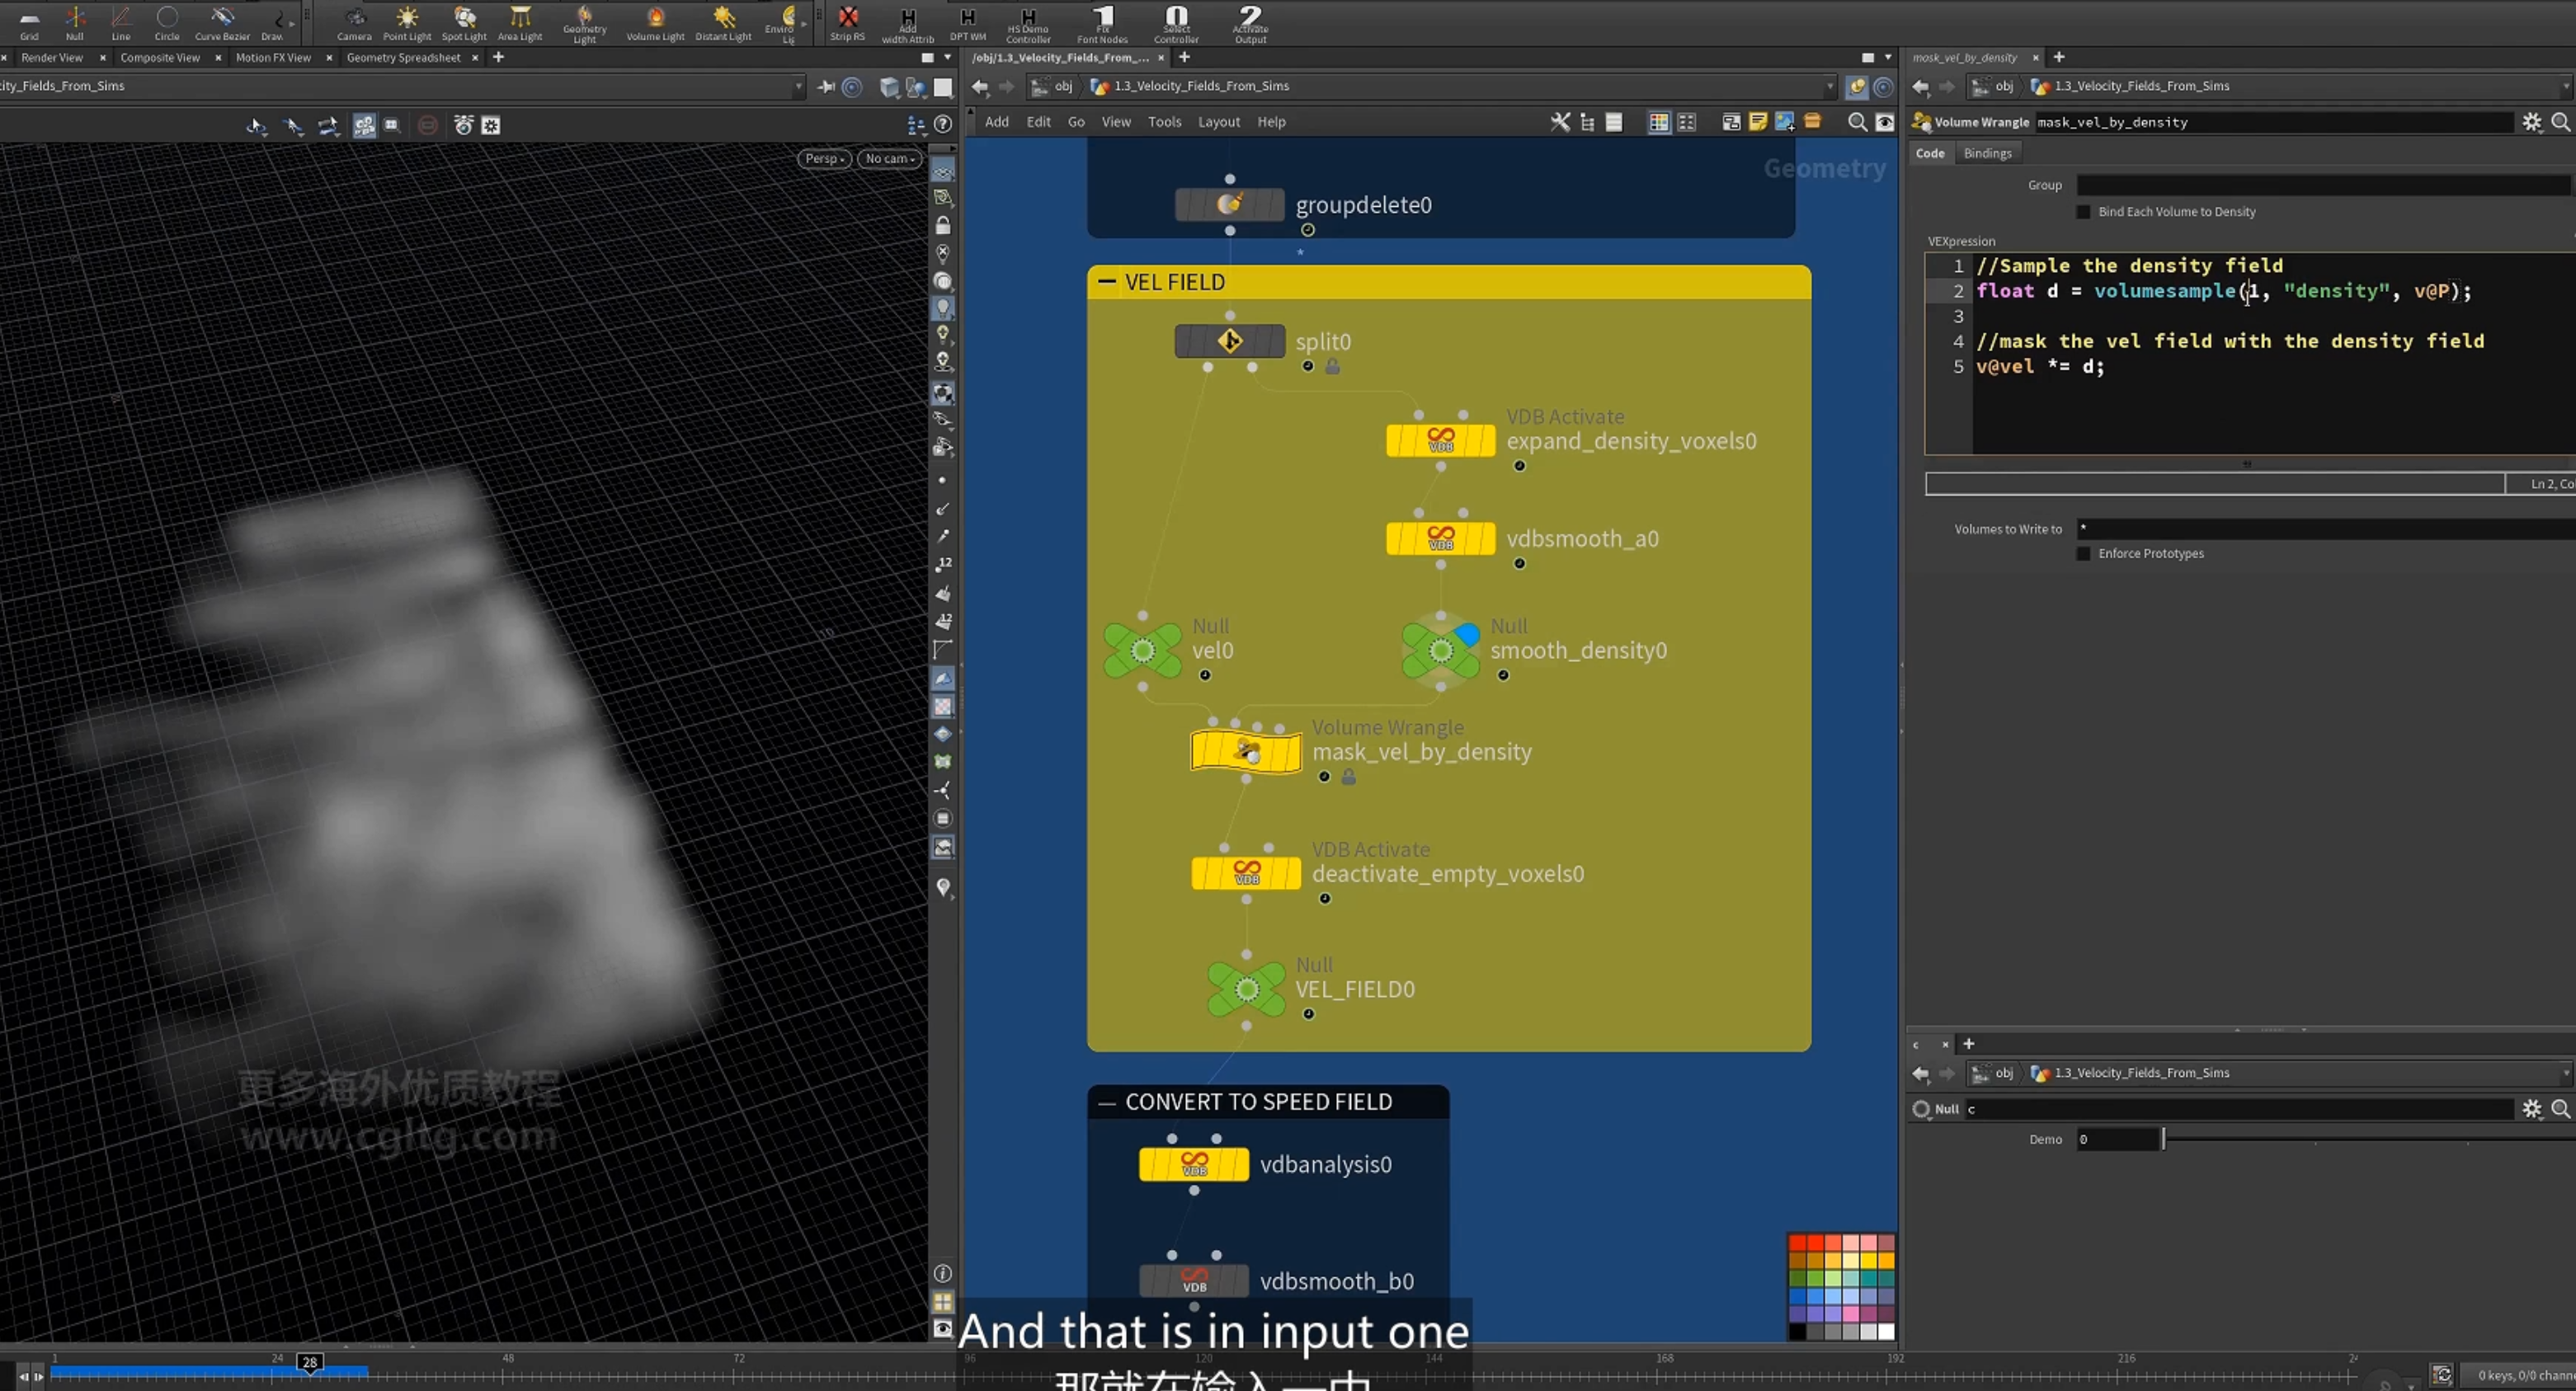The height and width of the screenshot is (1391, 2576).
Task: Select the split0 node icon
Action: 1230,341
